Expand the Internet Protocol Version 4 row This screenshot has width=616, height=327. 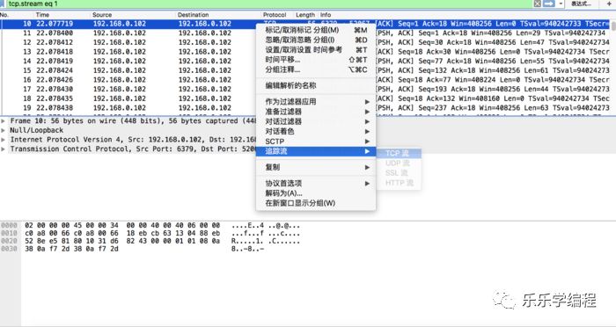(4, 140)
